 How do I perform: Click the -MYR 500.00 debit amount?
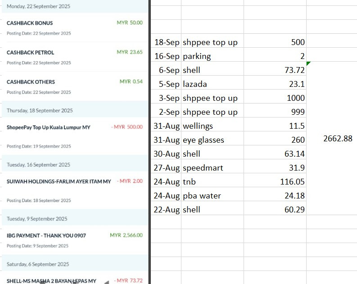(x=127, y=127)
